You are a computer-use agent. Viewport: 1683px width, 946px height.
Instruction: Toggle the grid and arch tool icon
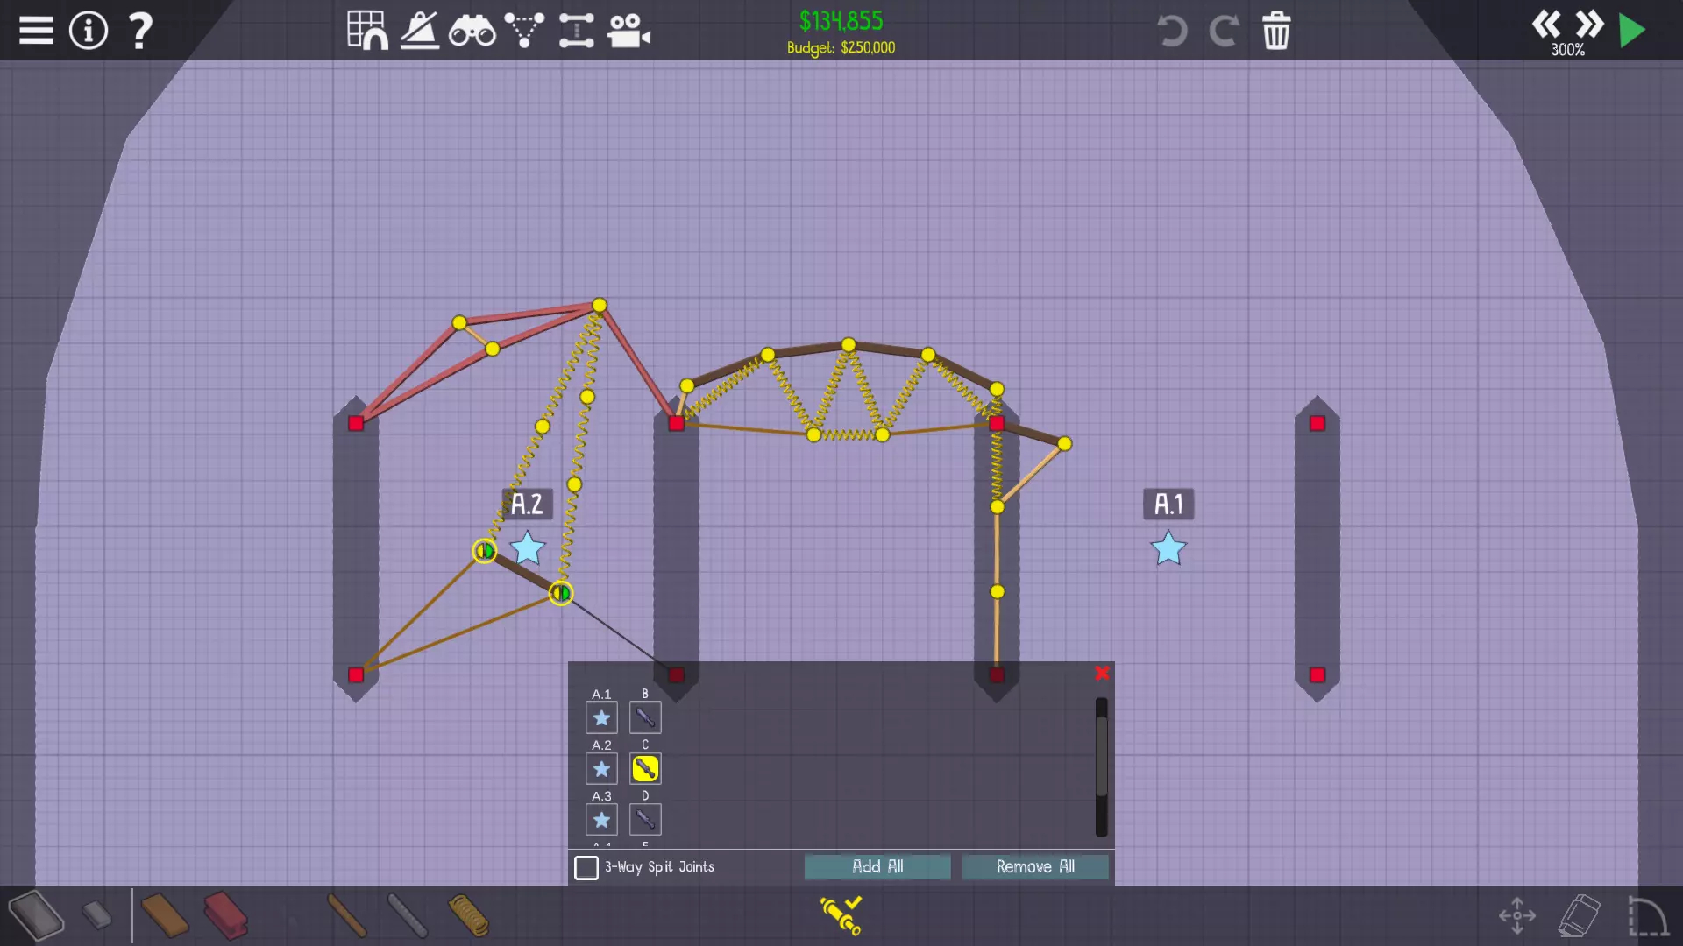(x=366, y=31)
